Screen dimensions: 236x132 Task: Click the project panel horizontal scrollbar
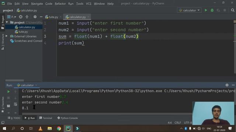(x=15, y=80)
